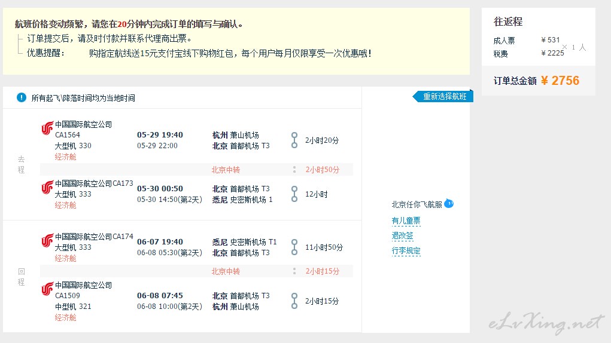
Task: Click departure time 06-08 07:45
Action: coord(160,296)
